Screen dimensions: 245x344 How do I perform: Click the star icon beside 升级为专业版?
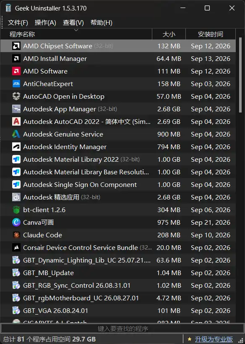pyautogui.click(x=190, y=339)
